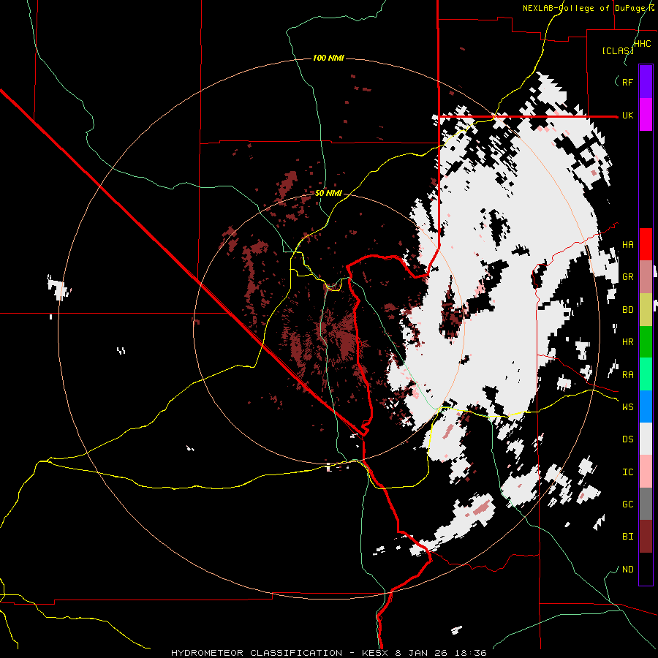Viewport: 658px width, 658px height.
Task: Click the HHC product code label
Action: tap(642, 44)
